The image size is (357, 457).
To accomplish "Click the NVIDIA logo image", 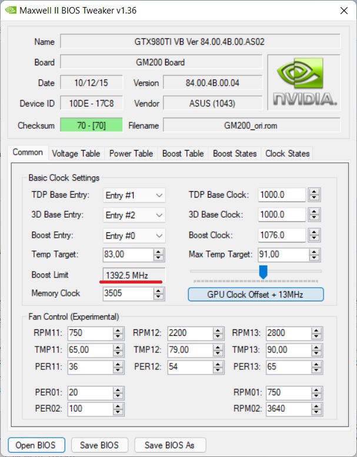I will [x=303, y=82].
